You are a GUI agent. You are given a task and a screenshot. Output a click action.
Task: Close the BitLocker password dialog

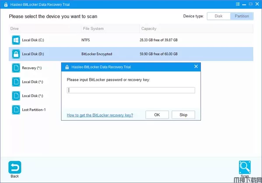[196, 67]
